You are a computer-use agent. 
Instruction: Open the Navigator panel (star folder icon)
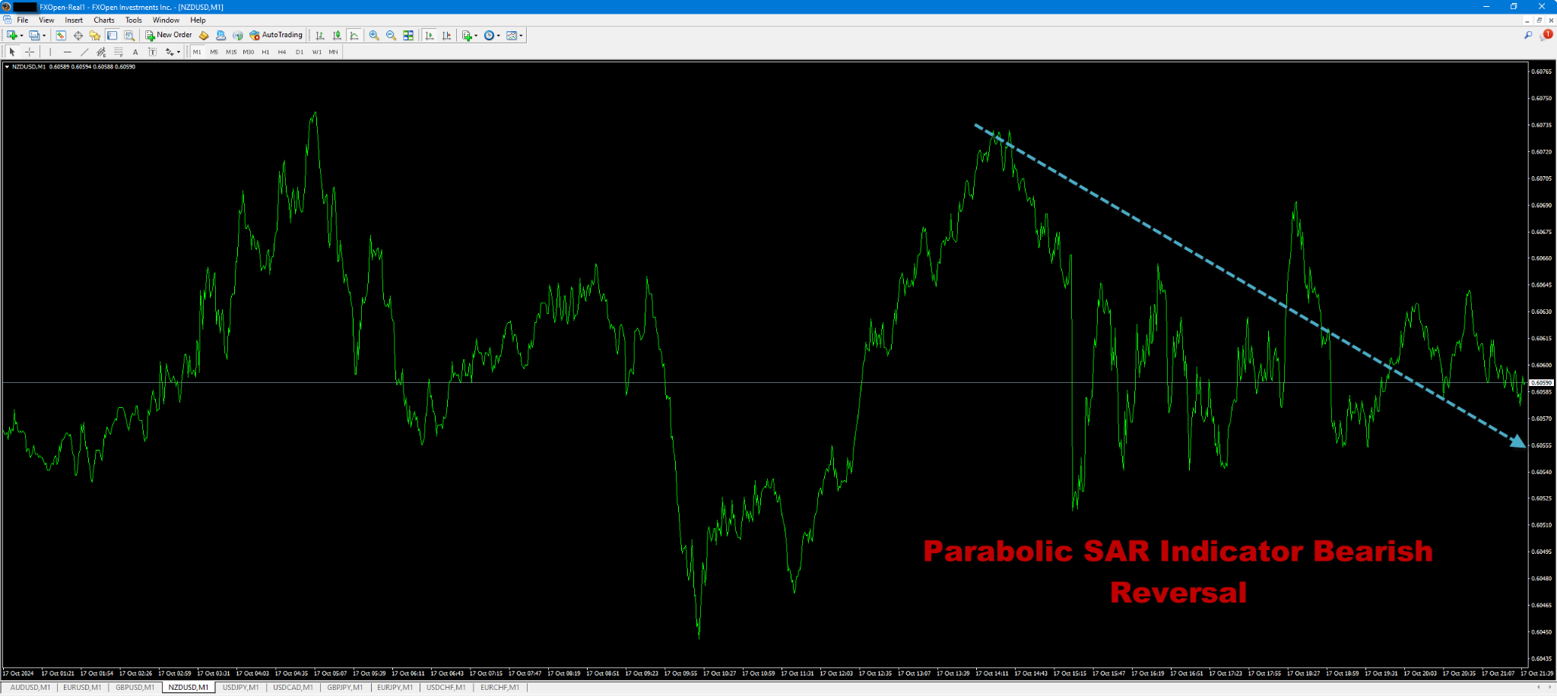click(x=95, y=35)
